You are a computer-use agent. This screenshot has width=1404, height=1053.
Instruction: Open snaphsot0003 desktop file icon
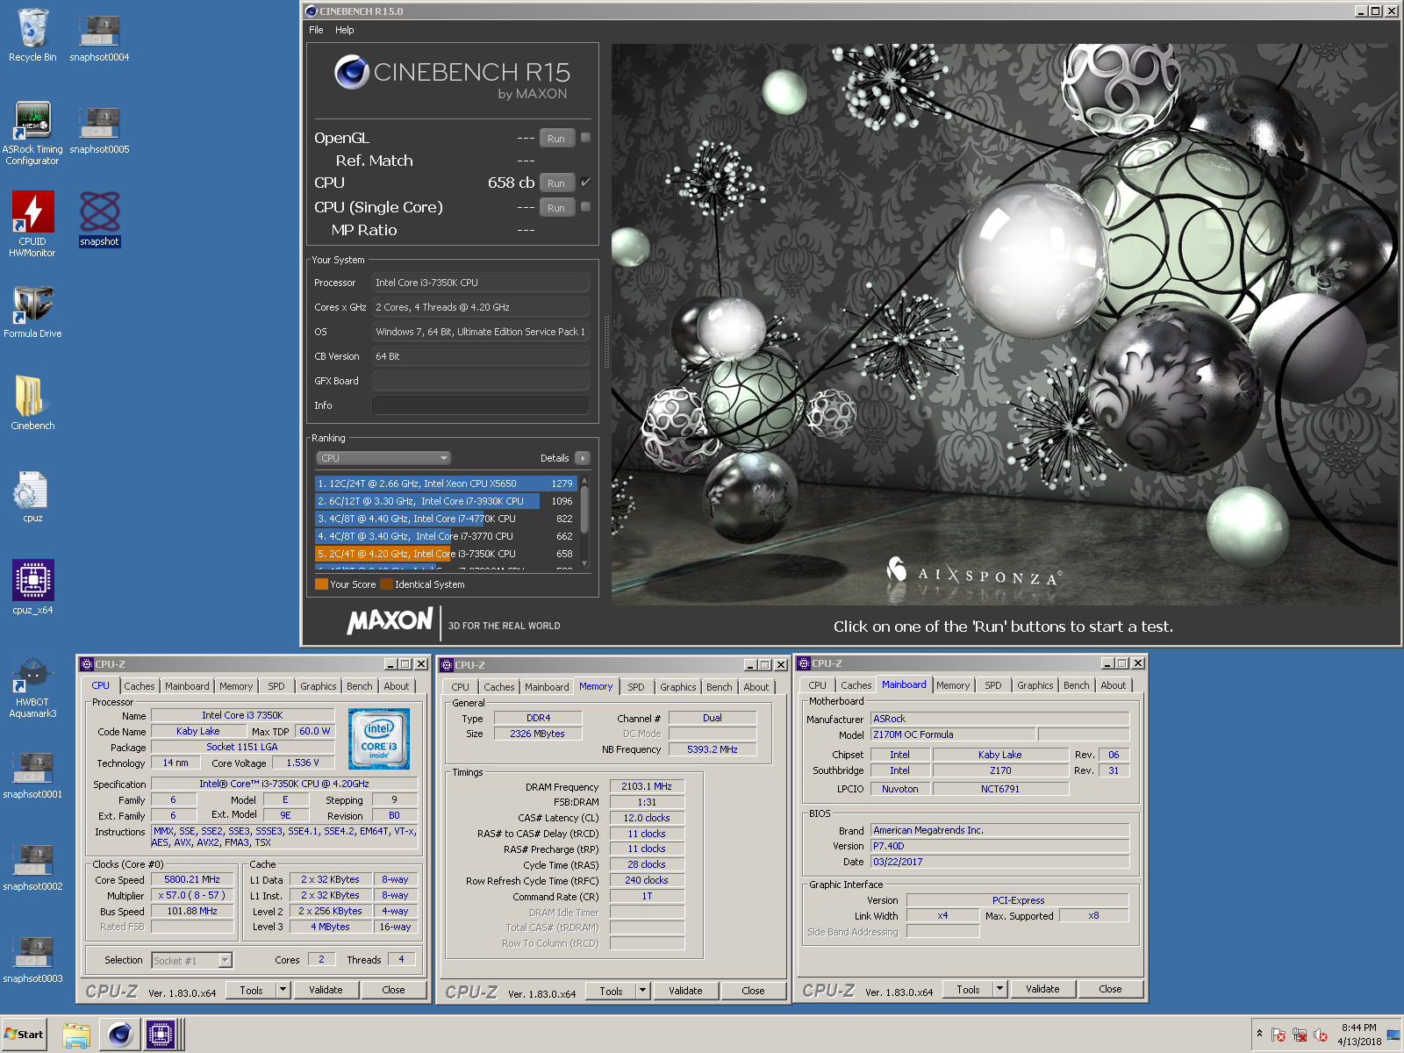[x=32, y=959]
